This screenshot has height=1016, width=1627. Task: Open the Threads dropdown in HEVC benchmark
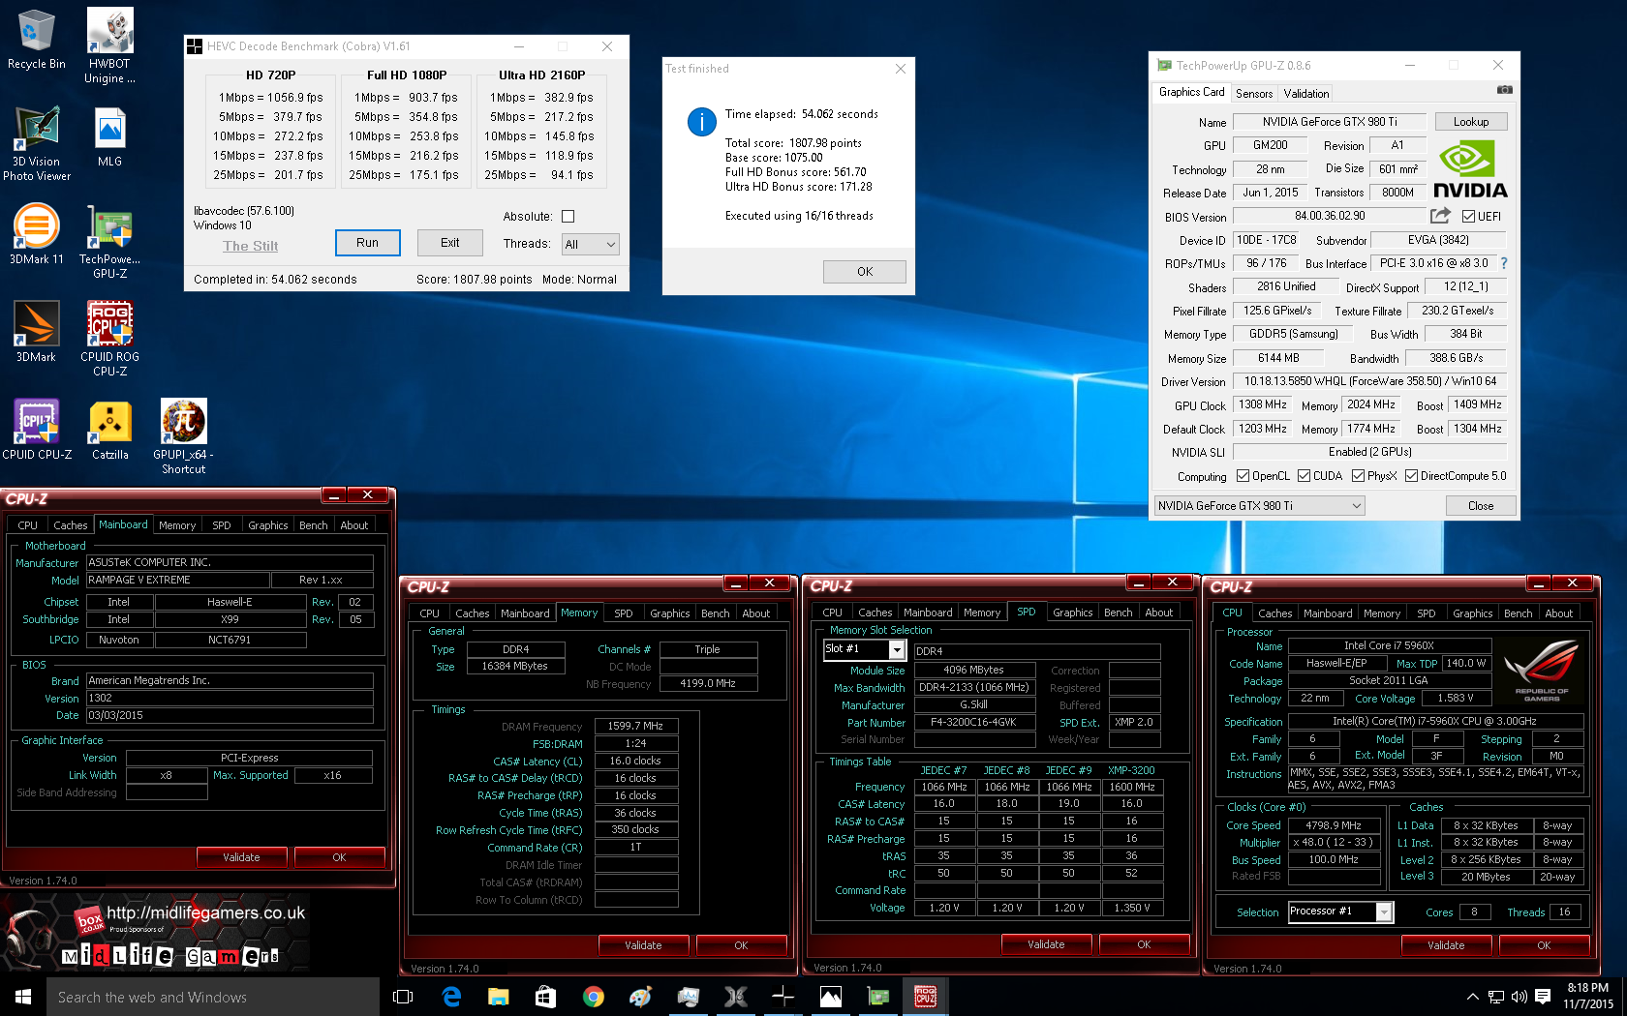point(590,244)
